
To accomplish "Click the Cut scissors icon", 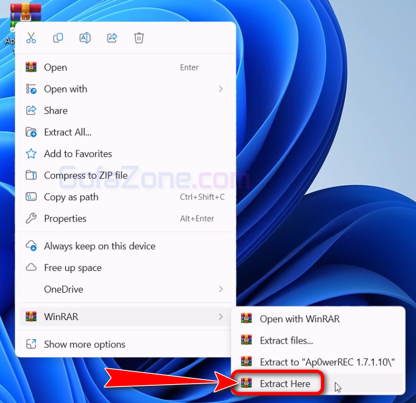I will click(x=31, y=38).
